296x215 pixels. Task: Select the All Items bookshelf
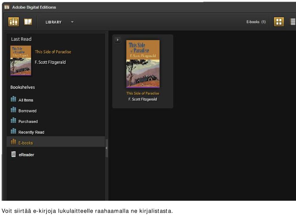pyautogui.click(x=56, y=100)
